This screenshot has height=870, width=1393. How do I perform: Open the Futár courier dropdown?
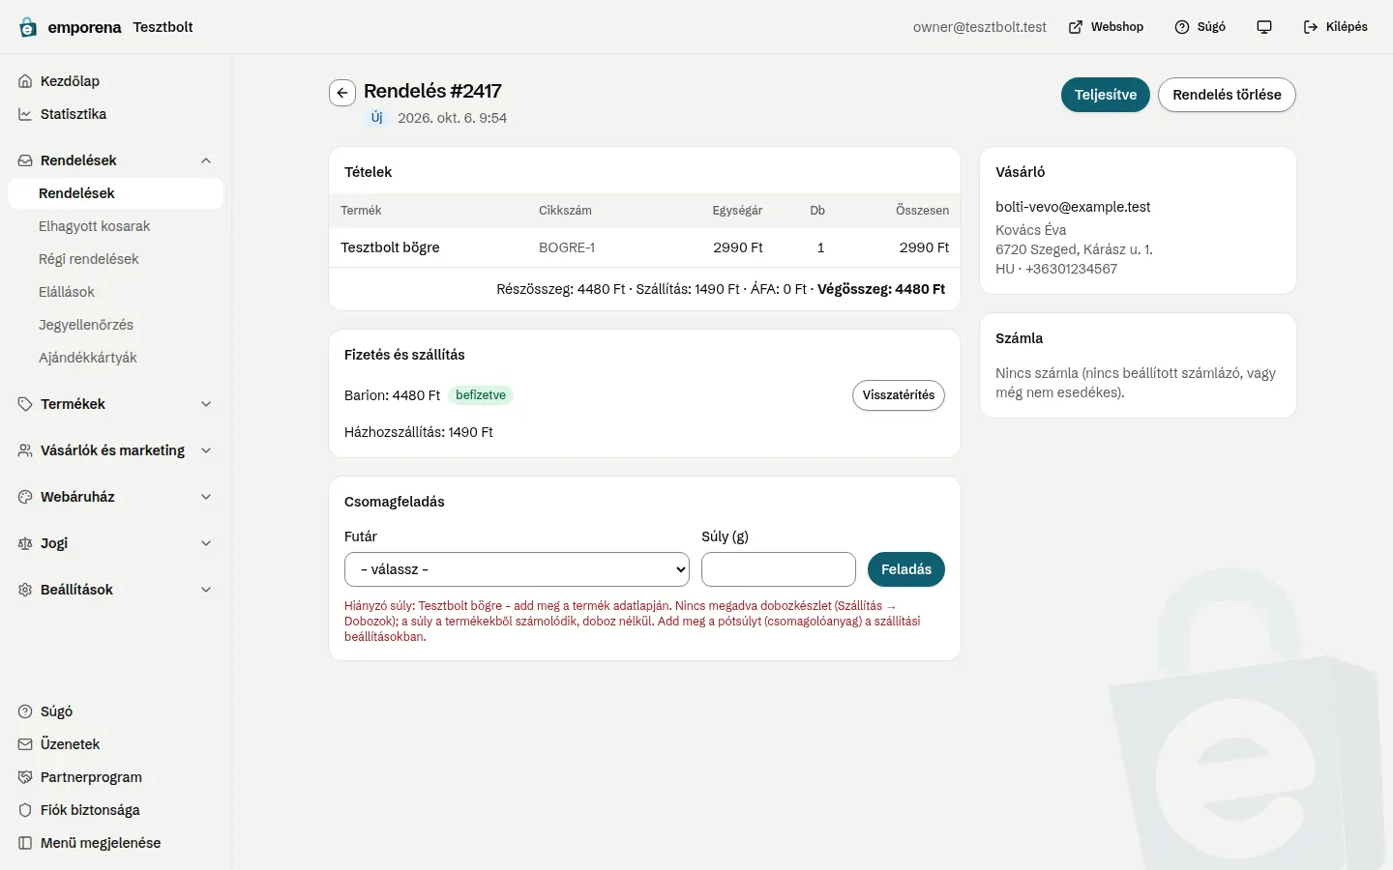(517, 569)
